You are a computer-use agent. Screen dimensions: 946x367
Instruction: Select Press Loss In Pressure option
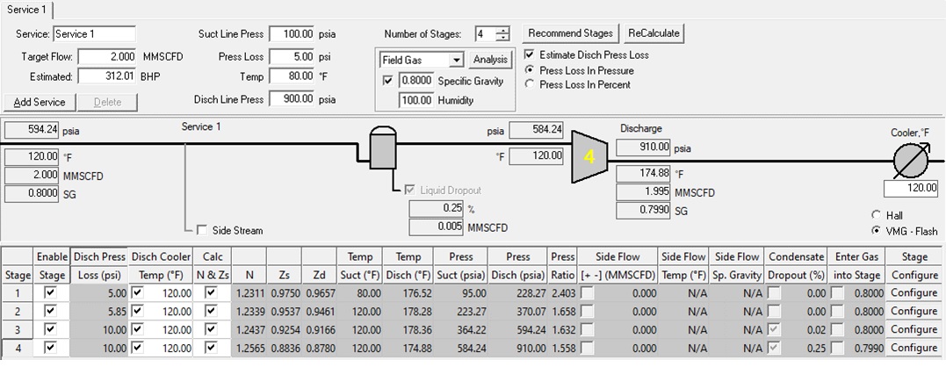(529, 69)
